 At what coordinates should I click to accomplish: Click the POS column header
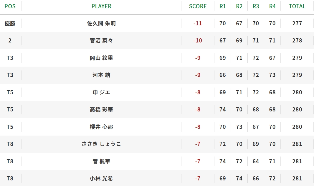pos(10,6)
